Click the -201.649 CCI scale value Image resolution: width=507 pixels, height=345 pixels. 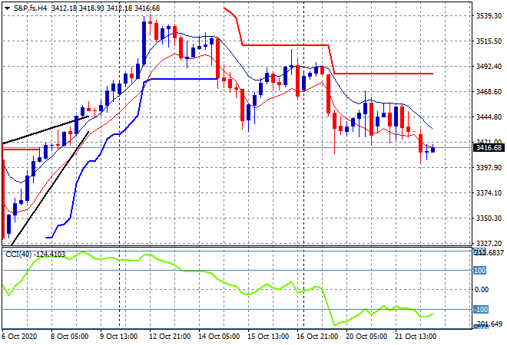click(x=489, y=324)
